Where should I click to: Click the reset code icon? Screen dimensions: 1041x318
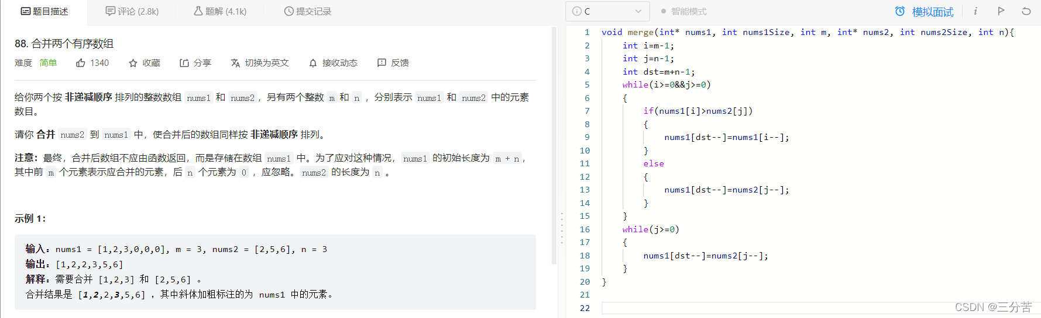click(1026, 11)
